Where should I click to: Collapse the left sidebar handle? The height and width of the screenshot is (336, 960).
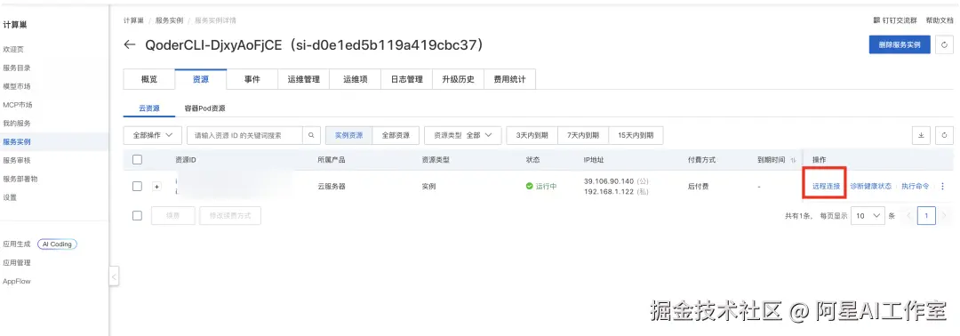pyautogui.click(x=114, y=277)
